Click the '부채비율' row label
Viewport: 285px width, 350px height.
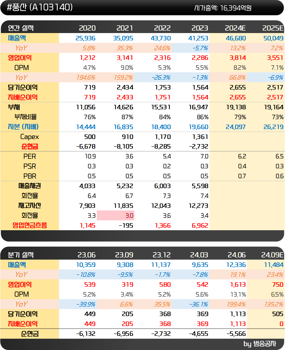[25, 117]
